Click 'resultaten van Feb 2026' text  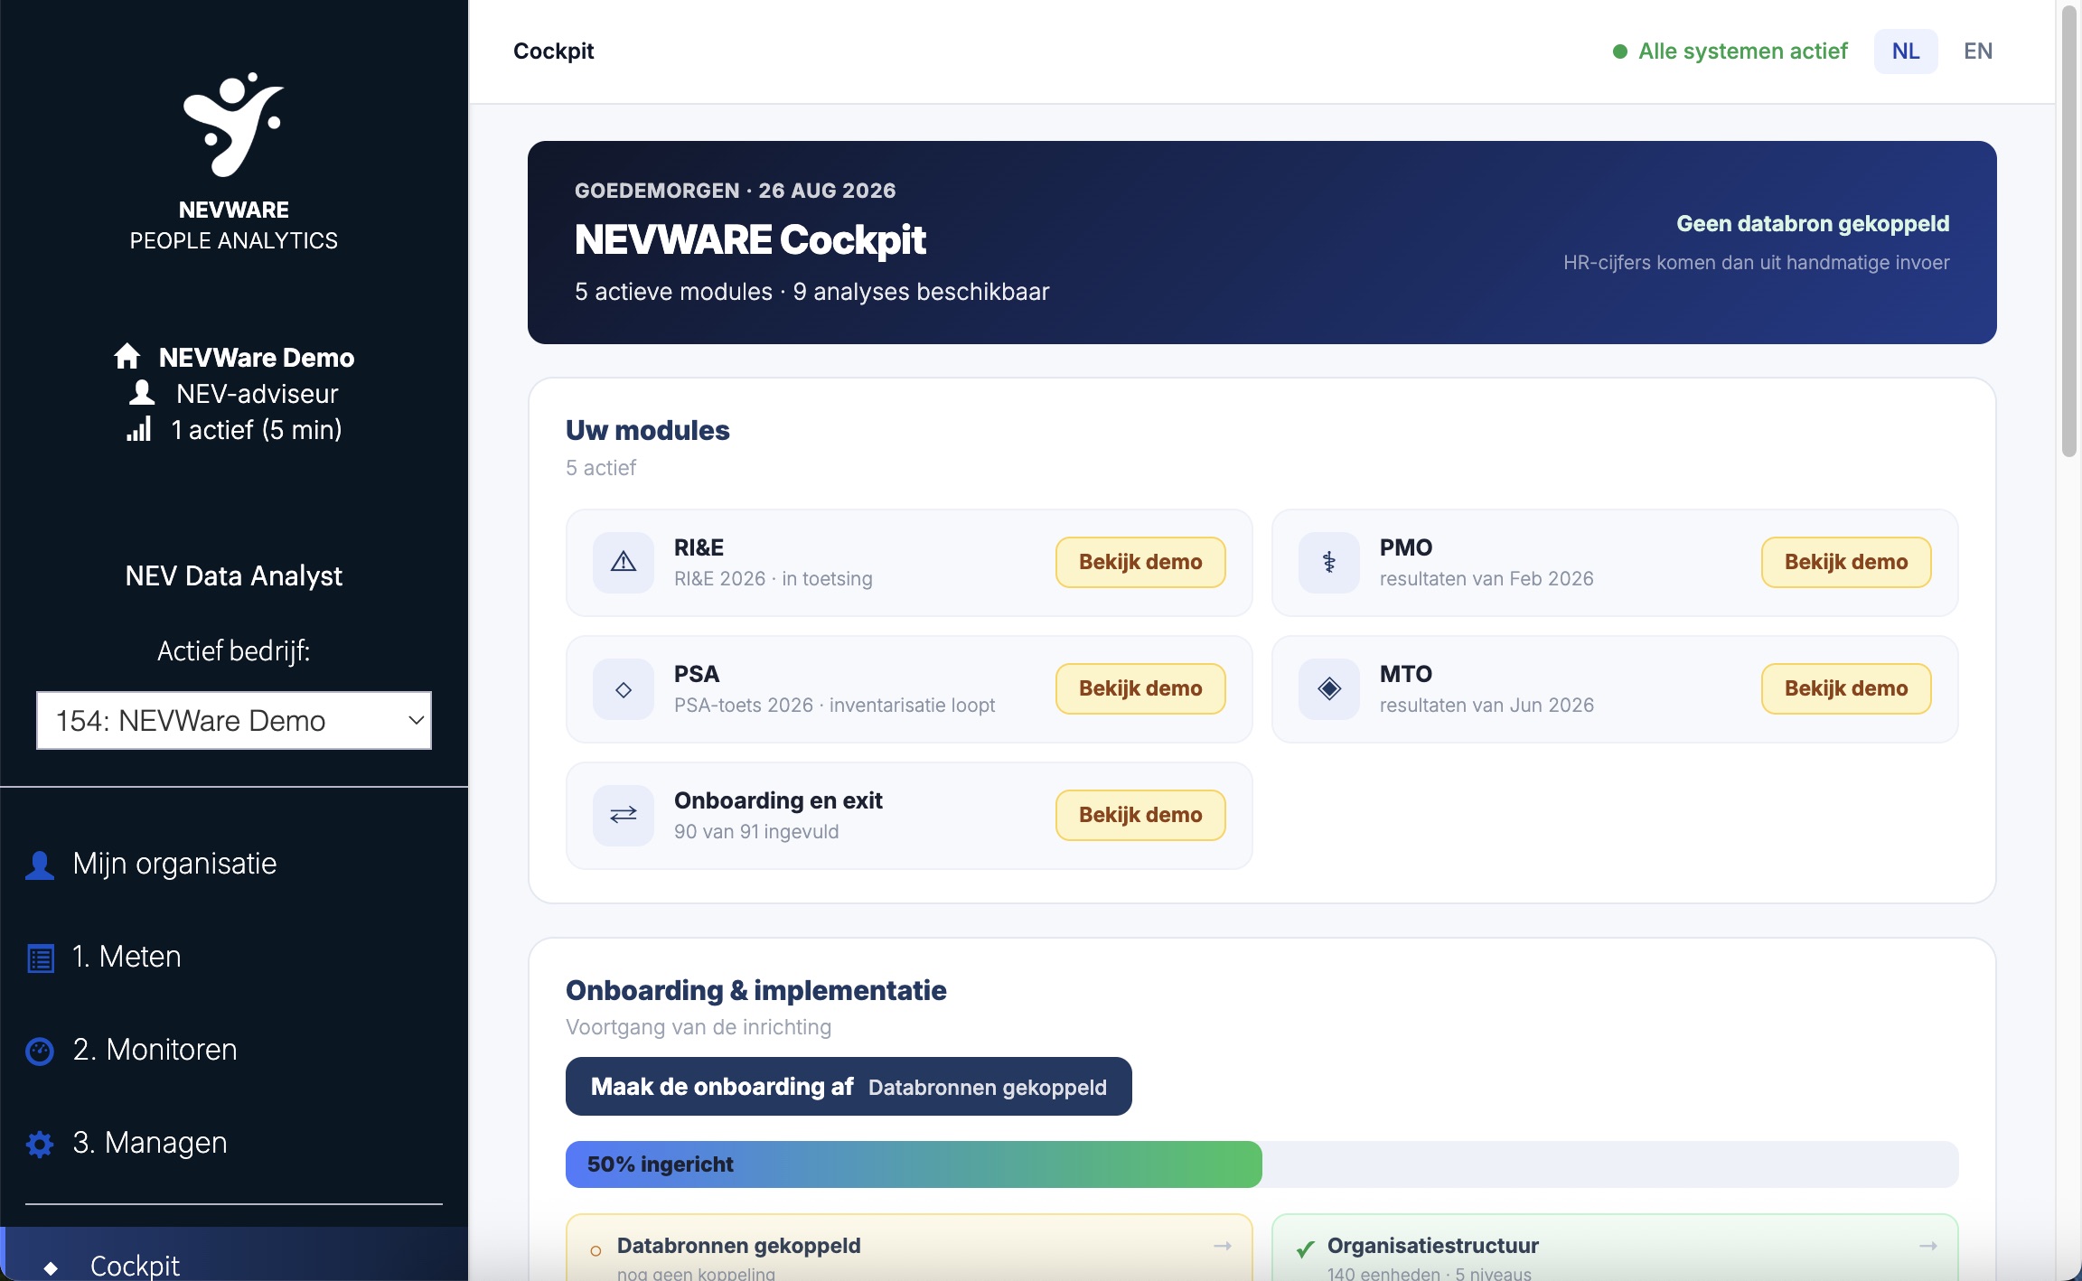(x=1486, y=579)
